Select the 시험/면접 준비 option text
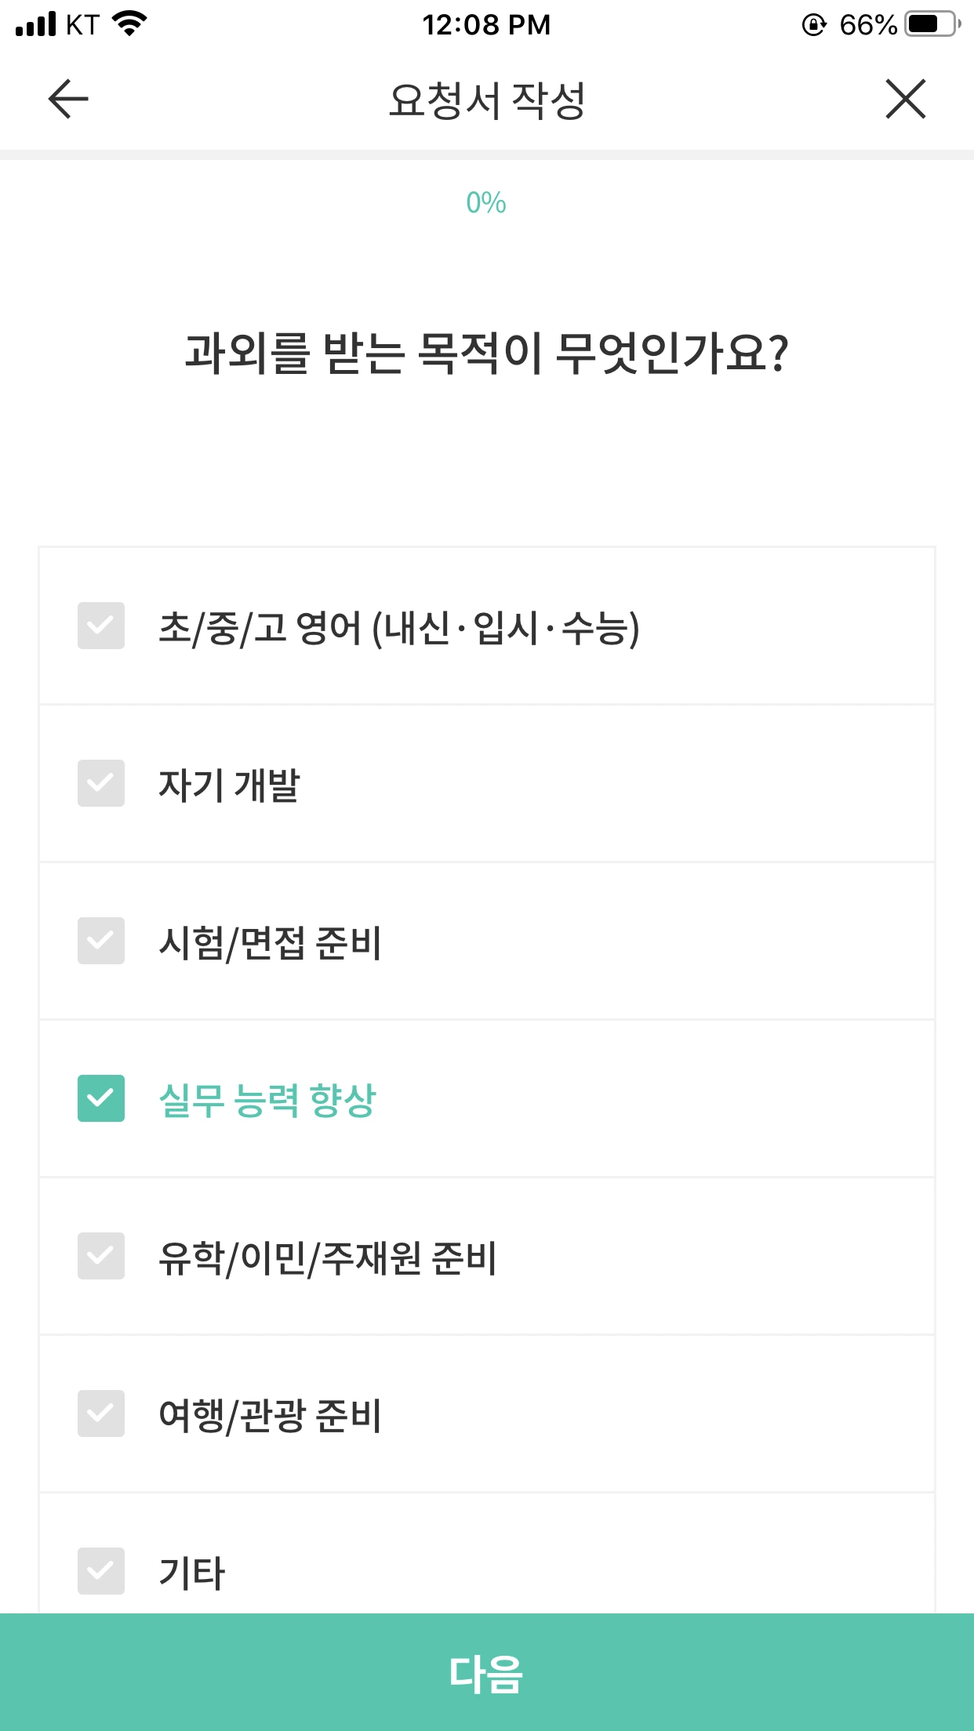 point(270,942)
